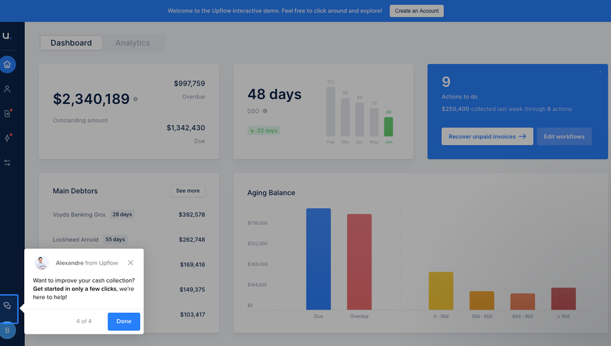Viewport: 611px width, 346px height.
Task: Open the transfers arrows sidebar icon
Action: point(7,163)
